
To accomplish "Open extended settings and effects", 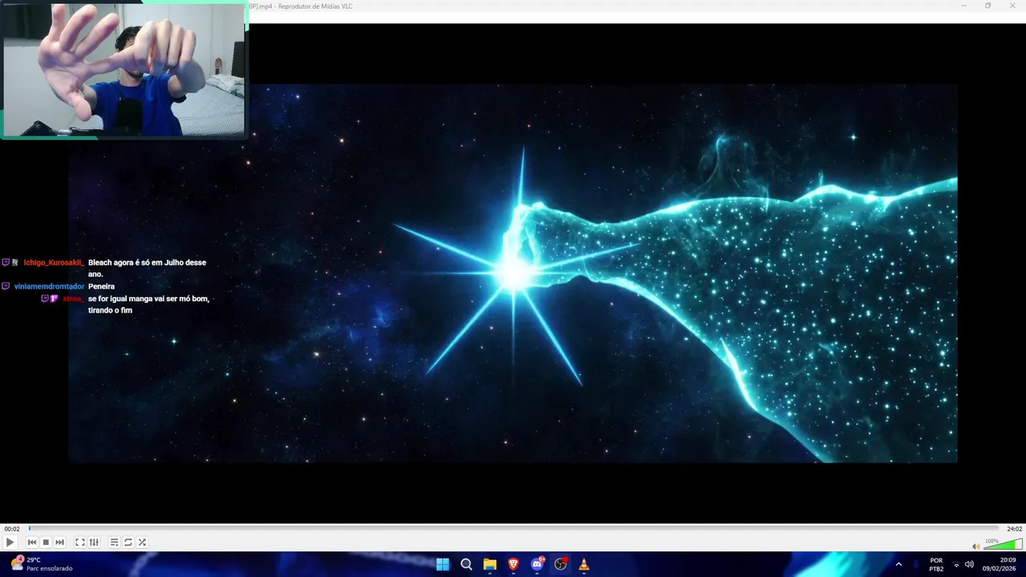I will tap(94, 543).
